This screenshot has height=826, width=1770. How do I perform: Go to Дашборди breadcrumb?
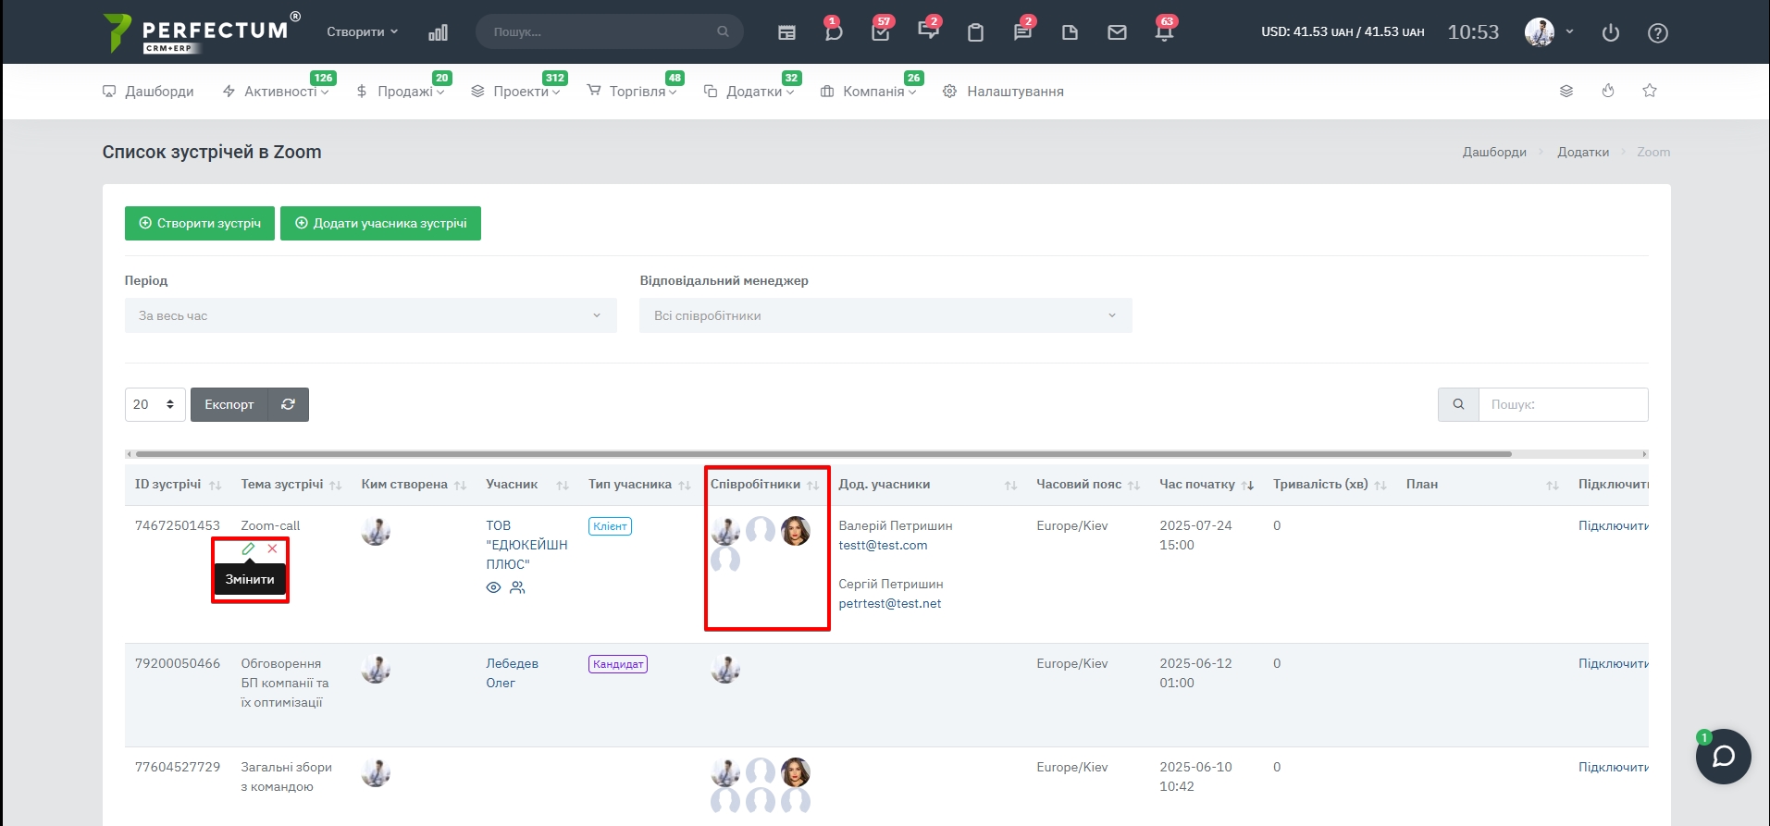[1494, 152]
